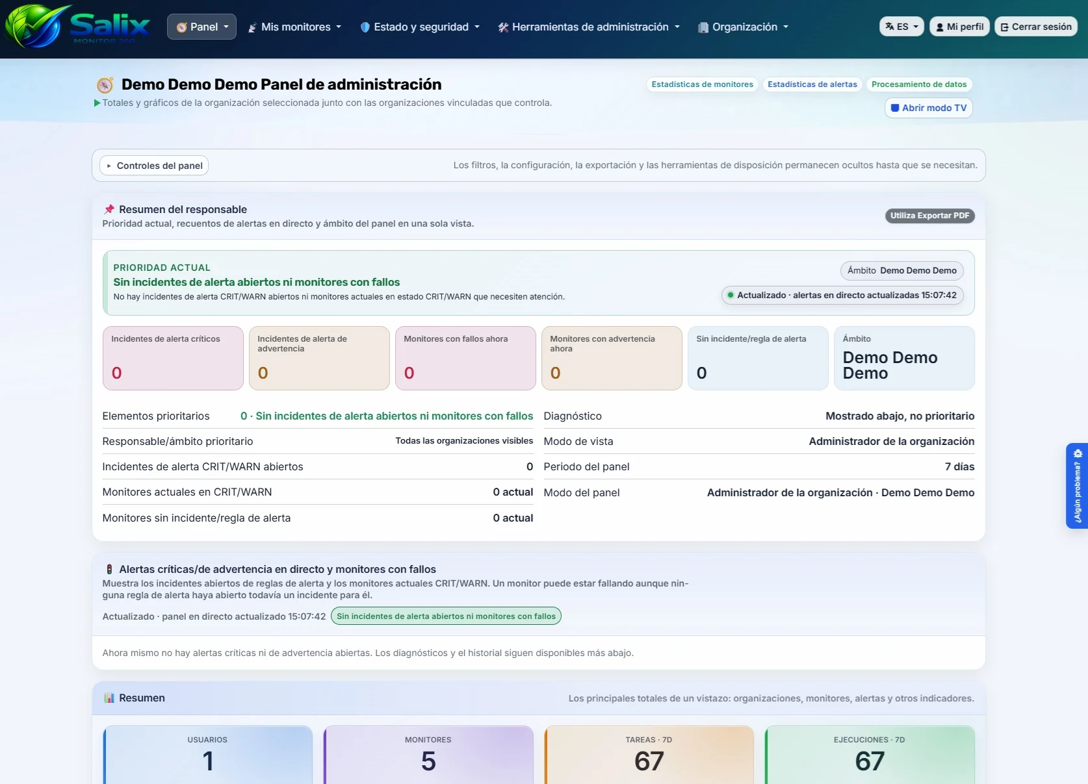The width and height of the screenshot is (1088, 784).
Task: Open the Organización dropdown menu
Action: [743, 27]
